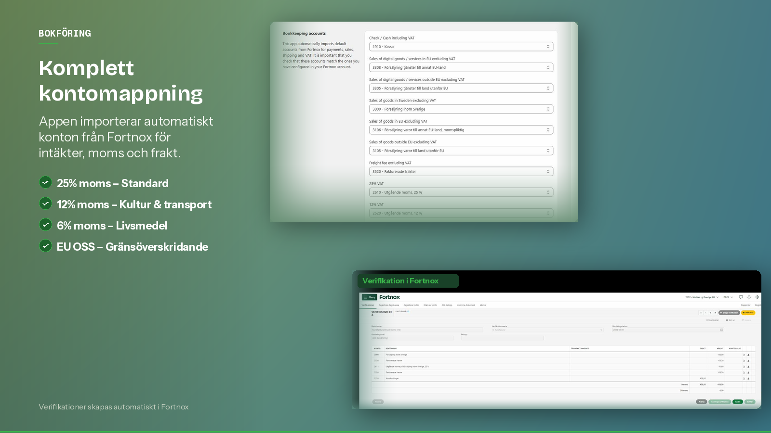This screenshot has height=433, width=771.
Task: Switch to the Sök belopp tab
Action: 447,305
